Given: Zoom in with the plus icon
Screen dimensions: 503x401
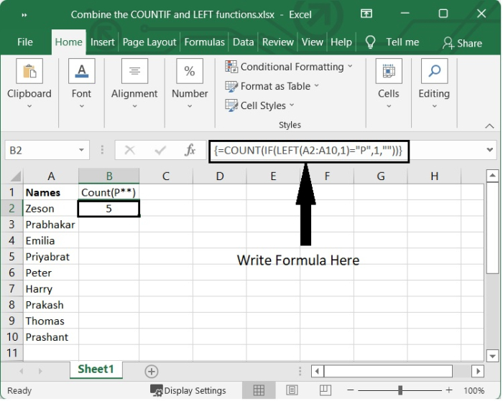Looking at the screenshot, I should [x=449, y=390].
